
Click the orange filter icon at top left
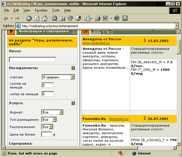(x=11, y=32)
